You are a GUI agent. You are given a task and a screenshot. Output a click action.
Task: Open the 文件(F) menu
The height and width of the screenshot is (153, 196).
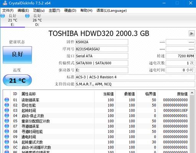[x=8, y=10]
